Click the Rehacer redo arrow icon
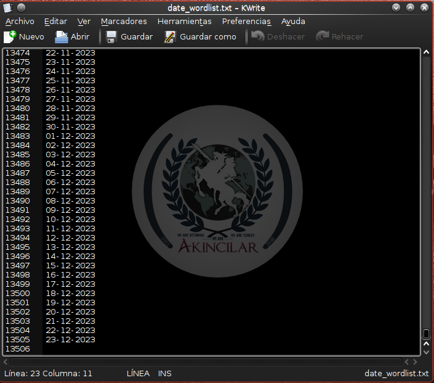Viewport: 434px width, 383px height. [x=322, y=36]
